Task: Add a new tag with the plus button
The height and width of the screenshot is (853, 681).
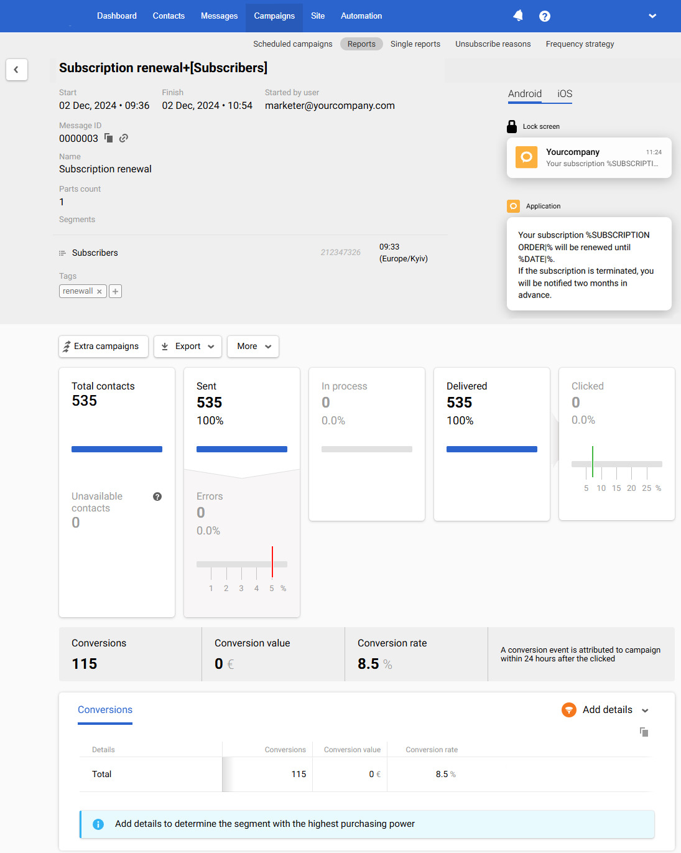Action: pyautogui.click(x=115, y=291)
